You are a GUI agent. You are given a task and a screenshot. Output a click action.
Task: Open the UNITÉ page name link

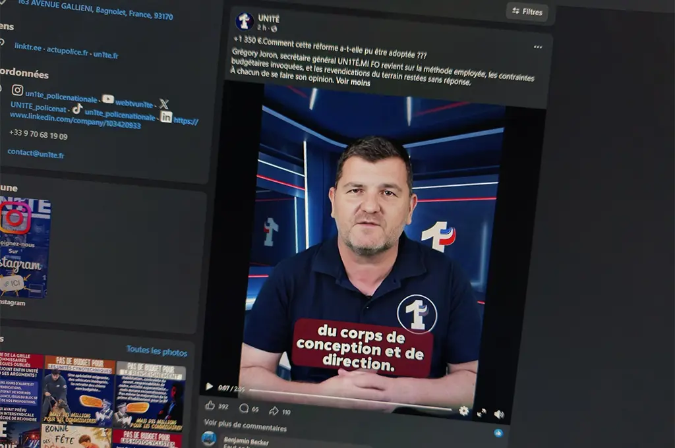pyautogui.click(x=269, y=18)
